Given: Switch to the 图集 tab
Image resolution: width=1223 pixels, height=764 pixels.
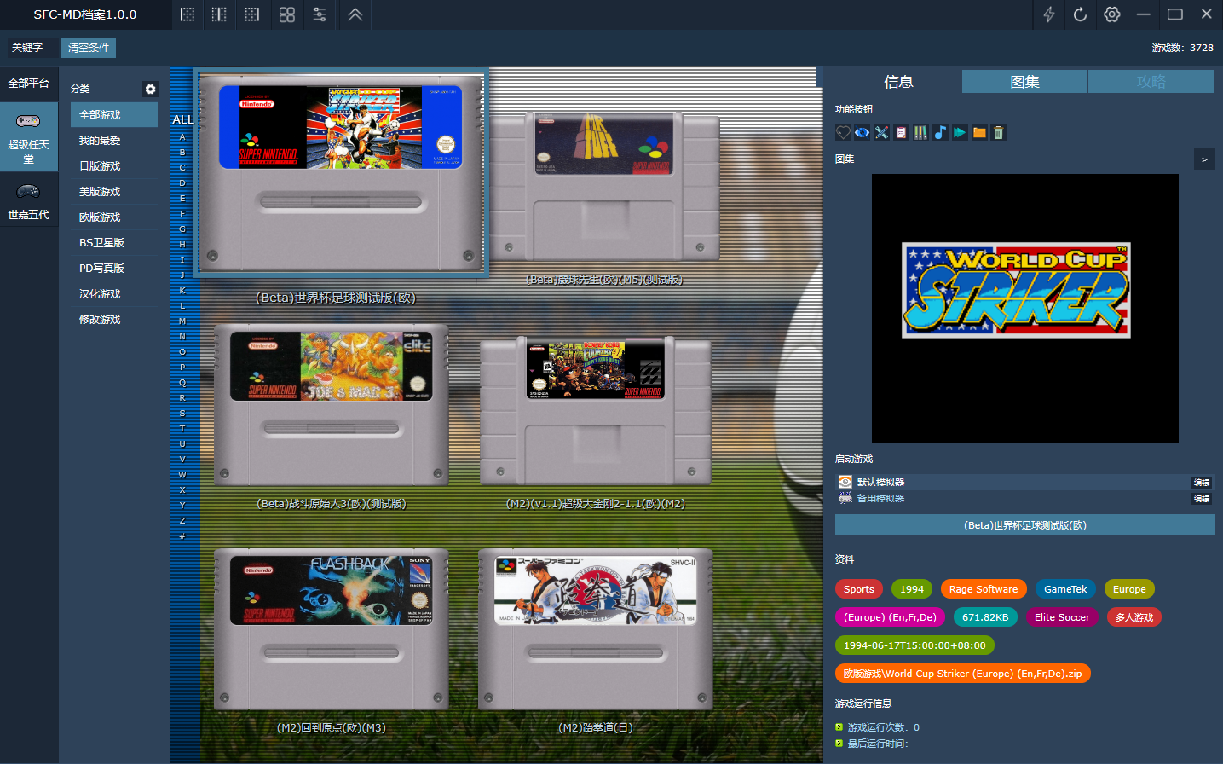Looking at the screenshot, I should pos(1024,82).
